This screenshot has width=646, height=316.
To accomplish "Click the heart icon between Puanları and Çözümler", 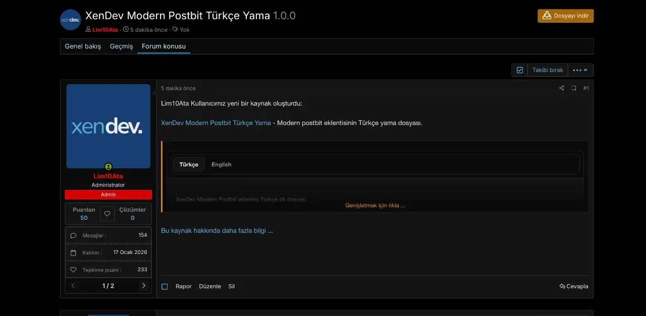I will (107, 214).
